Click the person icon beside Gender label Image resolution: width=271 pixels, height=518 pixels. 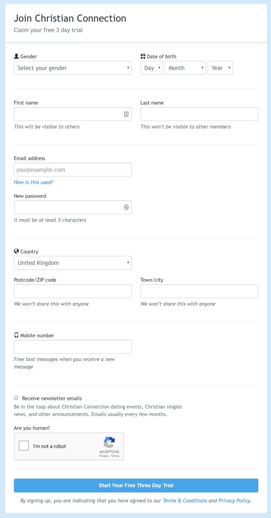[x=16, y=56]
